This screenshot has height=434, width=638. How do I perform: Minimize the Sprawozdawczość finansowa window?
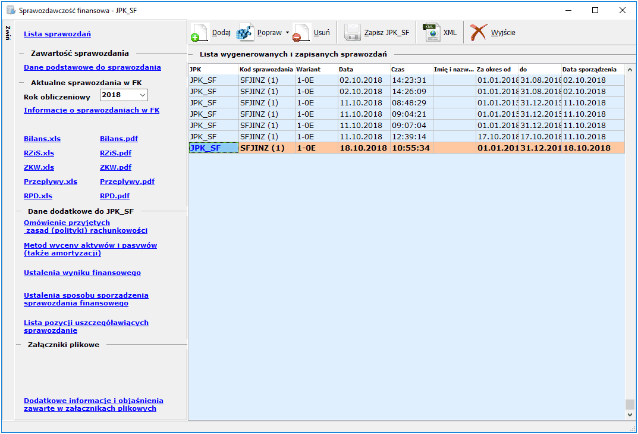[569, 10]
